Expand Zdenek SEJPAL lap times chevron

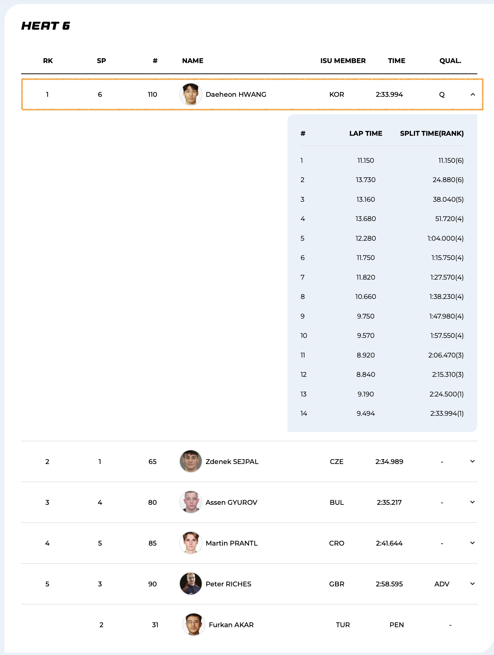pos(472,461)
